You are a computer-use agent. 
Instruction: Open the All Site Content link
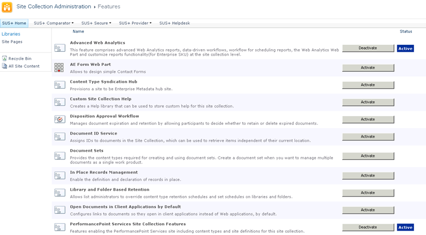click(24, 66)
